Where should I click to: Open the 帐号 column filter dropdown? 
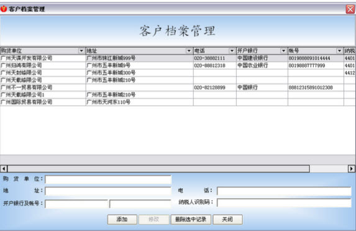tap(339, 51)
